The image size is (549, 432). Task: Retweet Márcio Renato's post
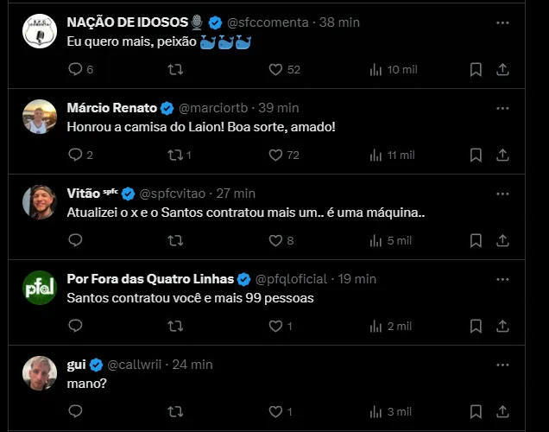tap(175, 155)
